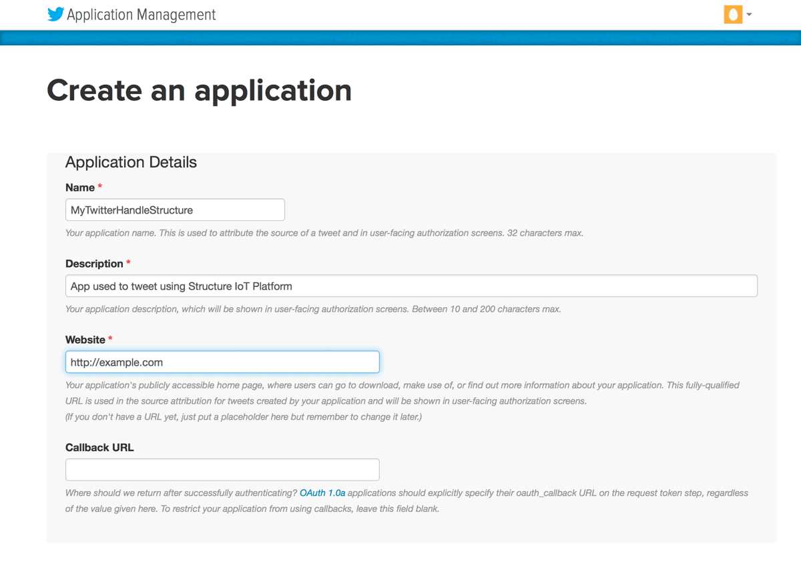801x578 pixels.
Task: Click the description length hint below Description
Action: click(313, 309)
